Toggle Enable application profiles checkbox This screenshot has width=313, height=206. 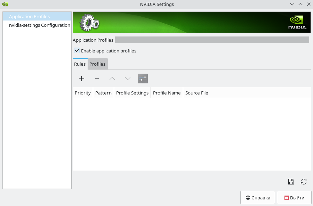(77, 51)
